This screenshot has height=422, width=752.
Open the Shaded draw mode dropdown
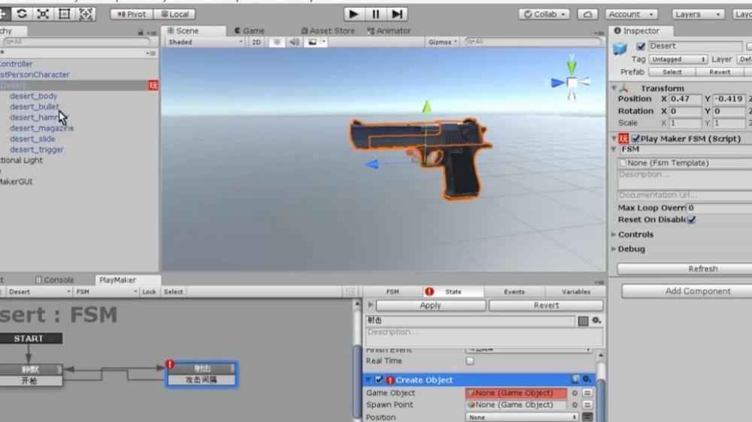click(205, 42)
